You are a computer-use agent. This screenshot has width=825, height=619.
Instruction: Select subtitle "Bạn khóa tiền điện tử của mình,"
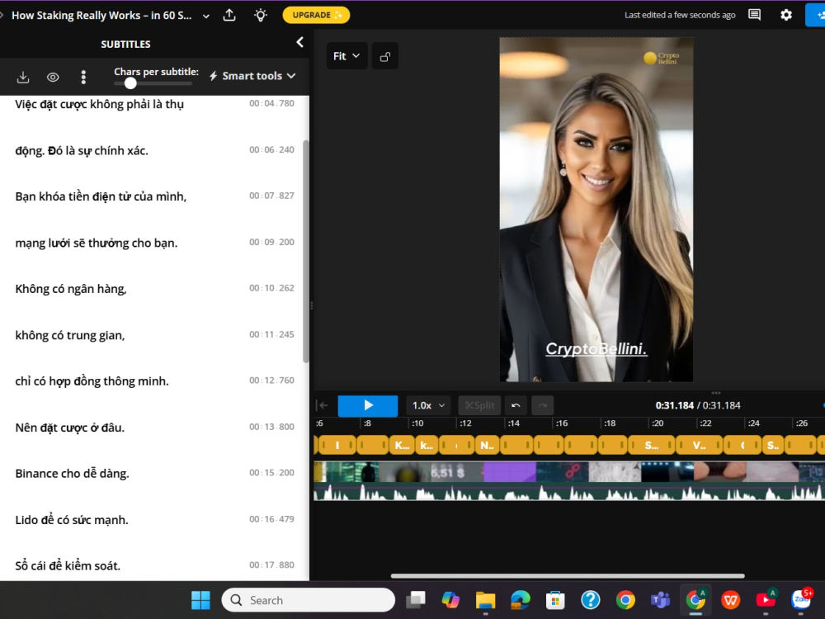coord(101,196)
